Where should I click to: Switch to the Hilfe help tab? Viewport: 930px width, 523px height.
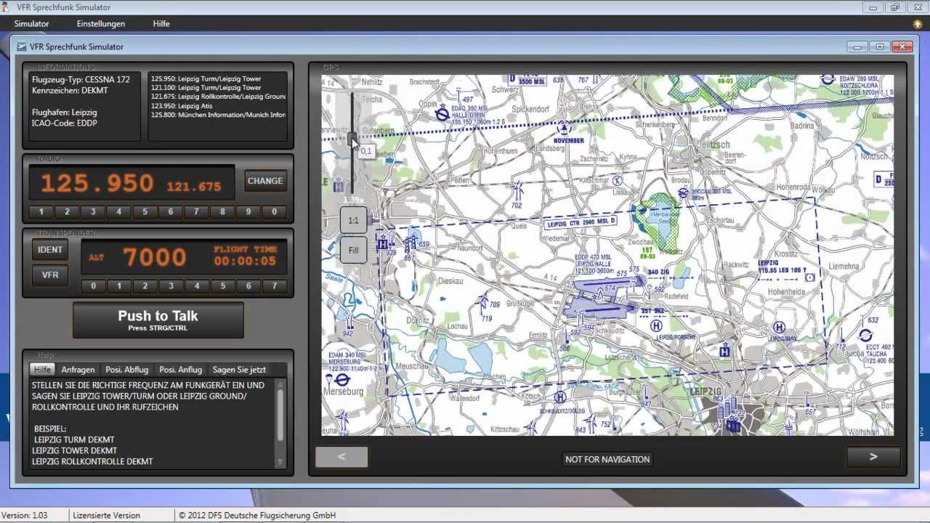pos(43,370)
